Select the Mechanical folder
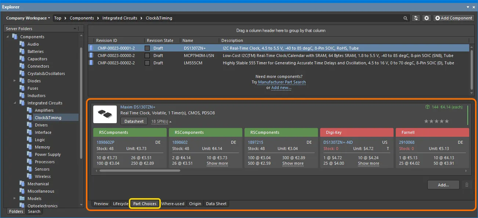The image size is (478, 218). click(x=38, y=184)
